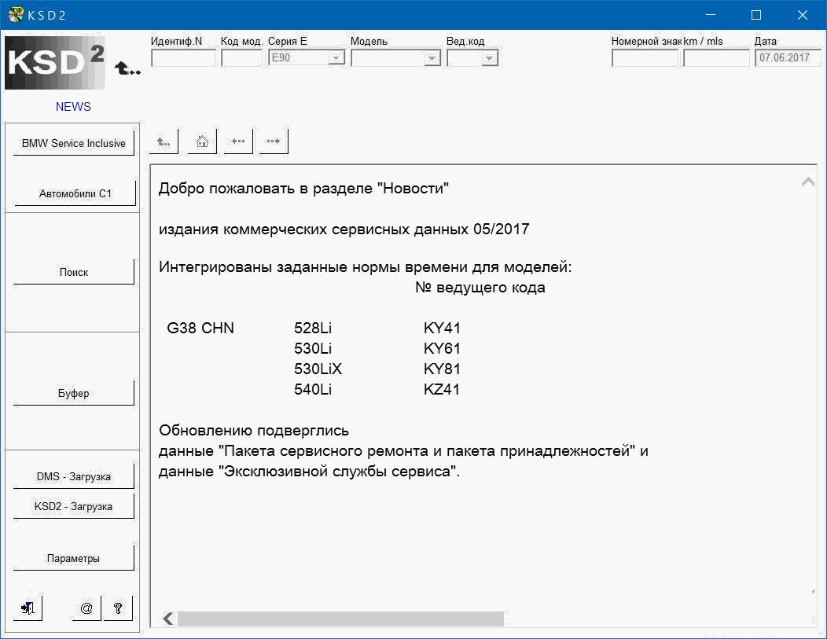Click the curved arrow beside the KSD2 logo
827x639 pixels.
tap(127, 69)
